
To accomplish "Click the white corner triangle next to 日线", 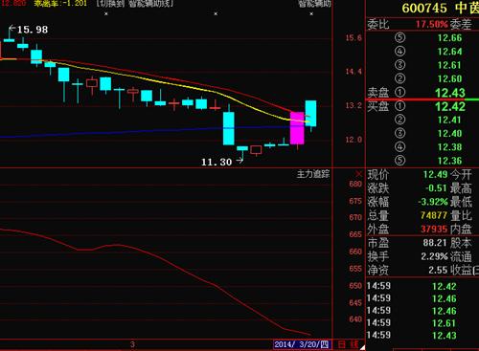I will (x=362, y=347).
